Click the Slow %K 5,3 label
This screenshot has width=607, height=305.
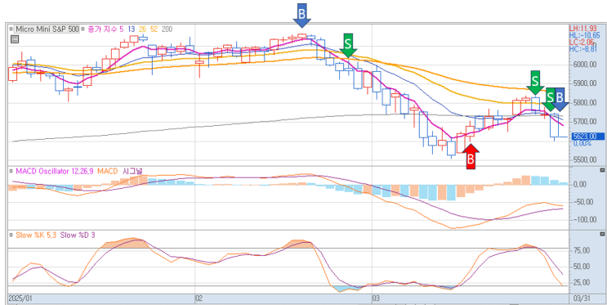point(37,235)
